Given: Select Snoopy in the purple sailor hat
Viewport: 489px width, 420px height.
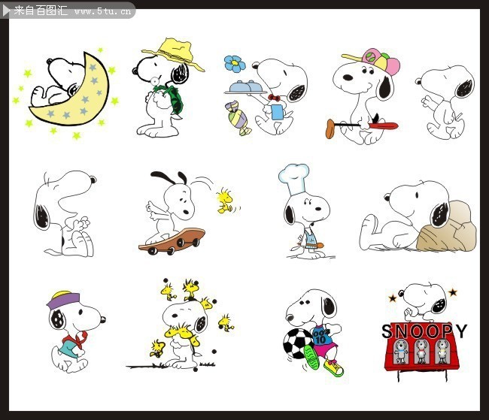Looking at the screenshot, I should [x=76, y=332].
